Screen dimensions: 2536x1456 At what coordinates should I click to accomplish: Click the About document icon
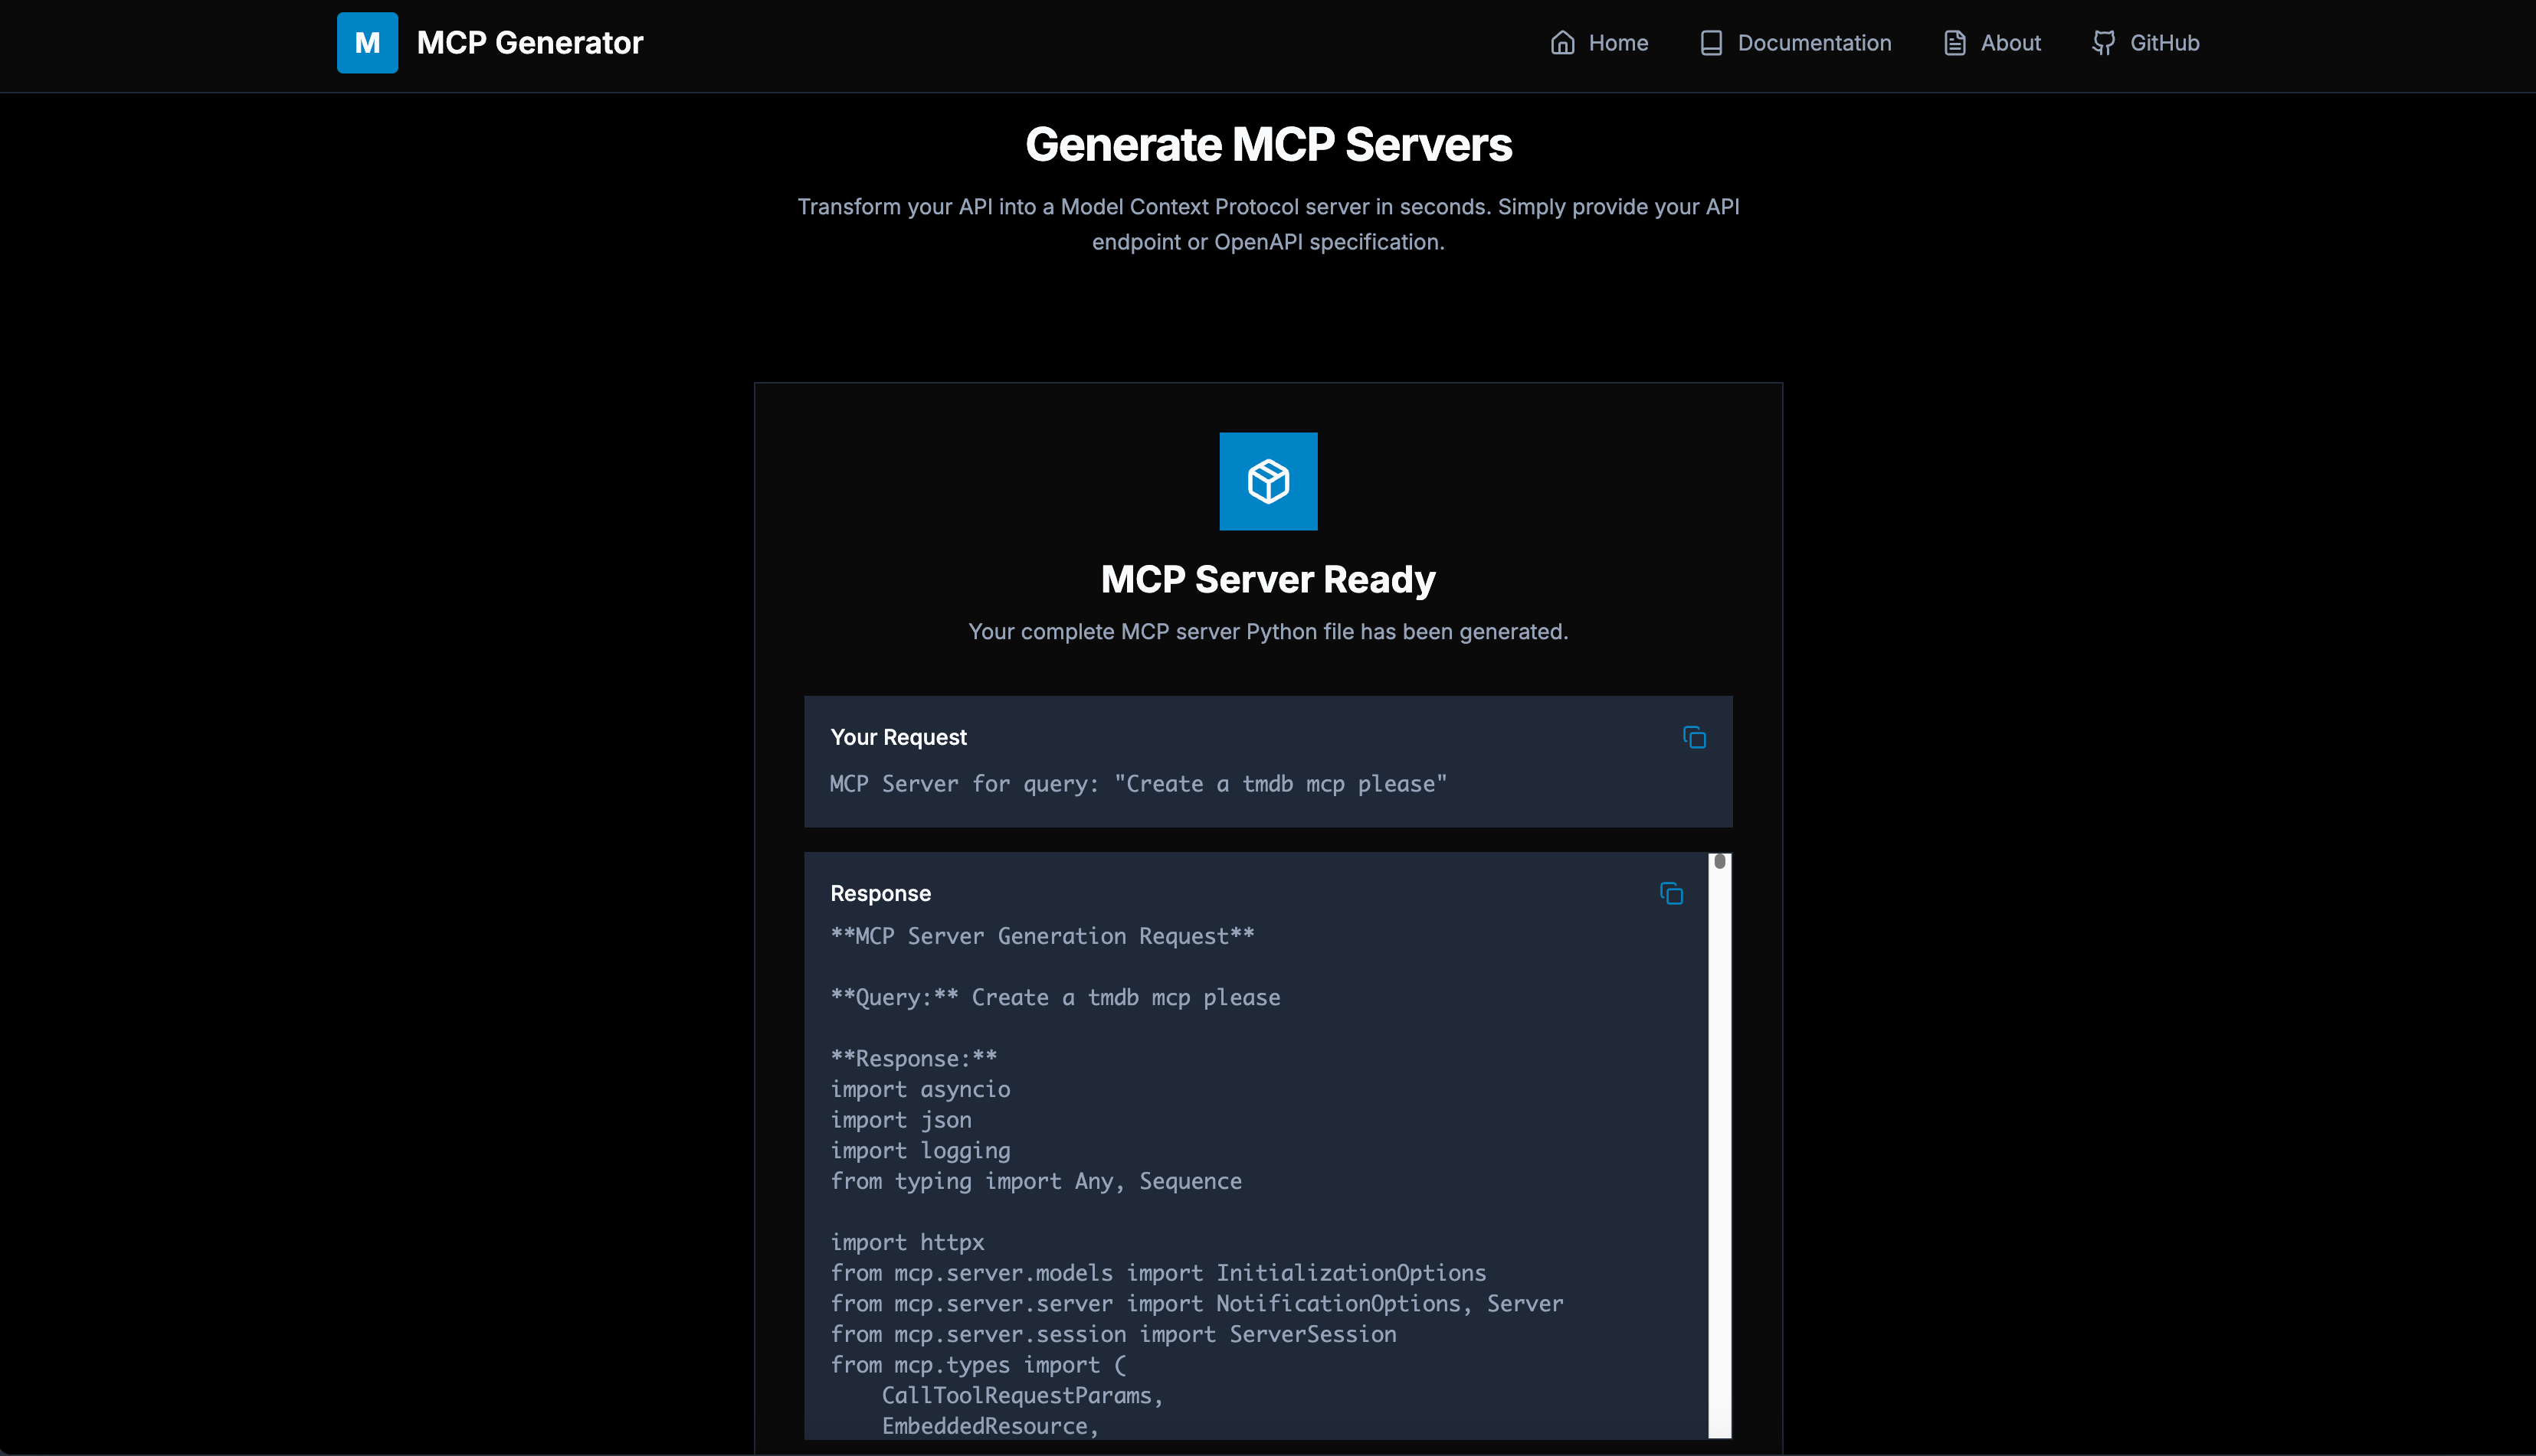click(x=1954, y=42)
